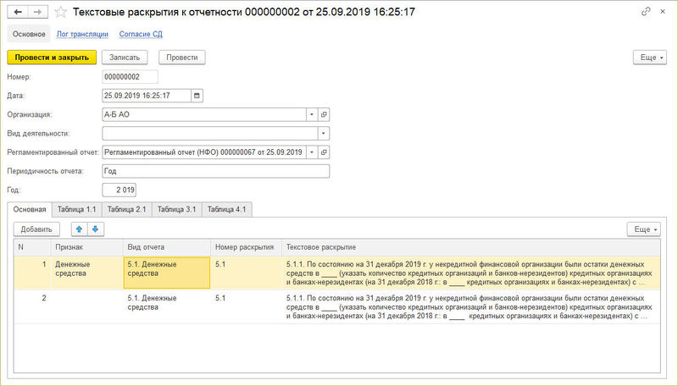Add document to favorites with star icon
678x386 pixels.
click(x=59, y=13)
